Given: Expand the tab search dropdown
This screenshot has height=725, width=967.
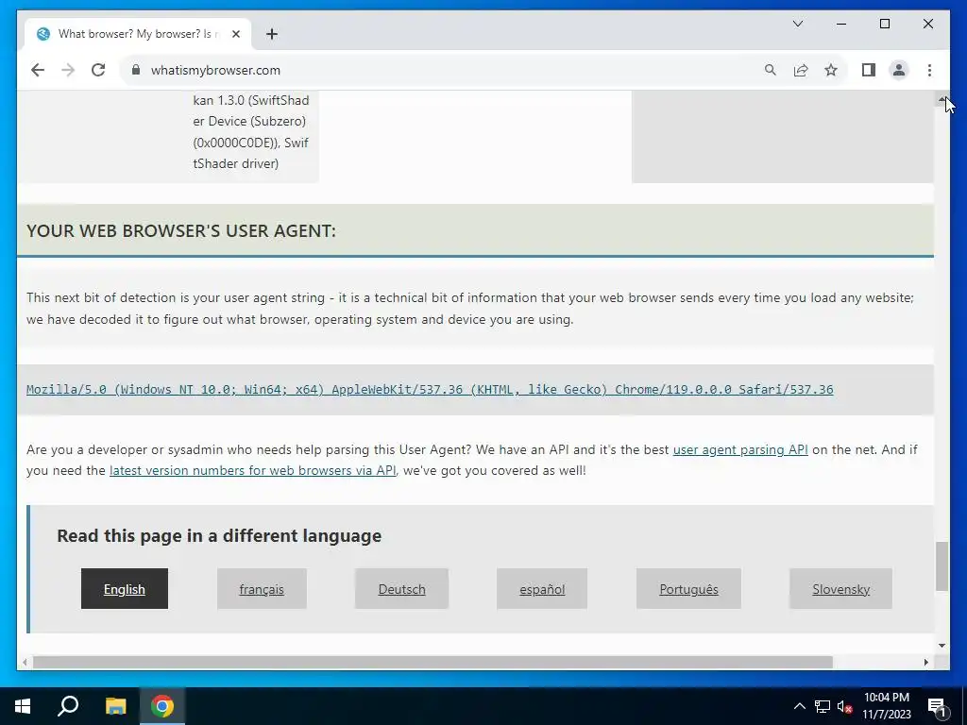Looking at the screenshot, I should [x=797, y=24].
